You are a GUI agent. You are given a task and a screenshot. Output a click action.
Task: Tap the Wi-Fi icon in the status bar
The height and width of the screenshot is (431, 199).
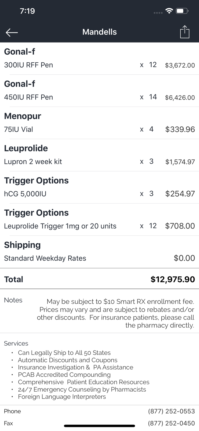click(x=169, y=11)
